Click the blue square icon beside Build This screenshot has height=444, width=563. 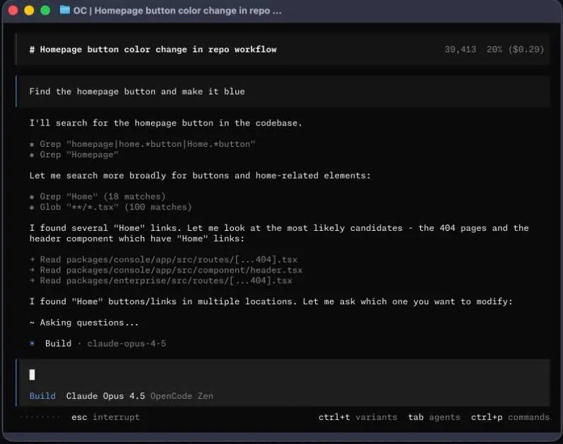point(32,344)
